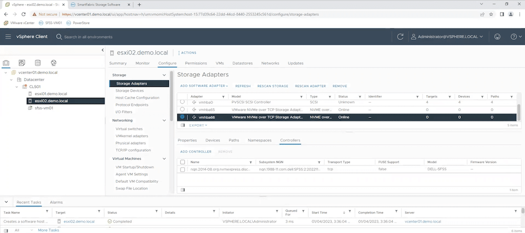Click the Paths column filter icon

point(511,97)
